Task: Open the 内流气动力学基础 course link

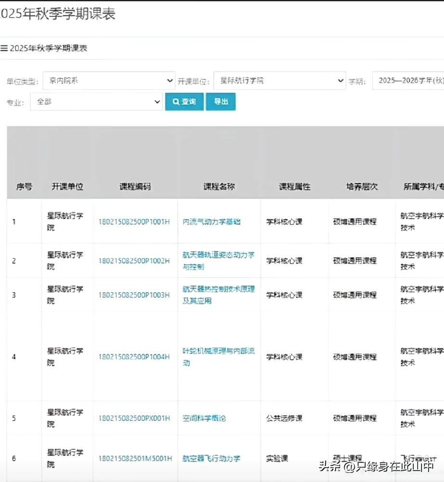Action: 211,222
